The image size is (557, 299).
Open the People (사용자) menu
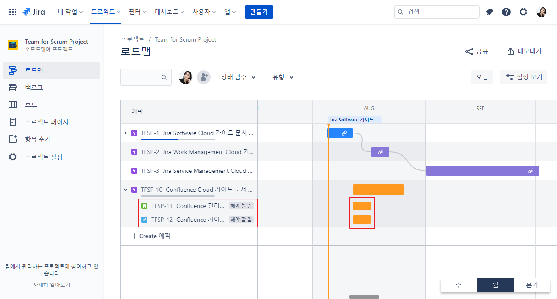pyautogui.click(x=205, y=12)
